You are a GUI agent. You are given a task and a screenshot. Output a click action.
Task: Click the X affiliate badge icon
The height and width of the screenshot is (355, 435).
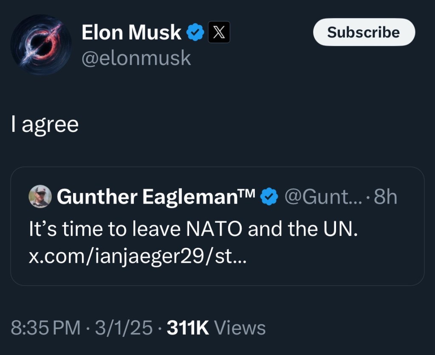click(x=219, y=33)
